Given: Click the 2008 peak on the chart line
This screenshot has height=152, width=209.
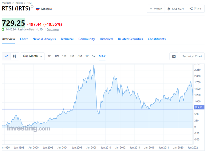Looking at the screenshot, I should click(94, 65).
